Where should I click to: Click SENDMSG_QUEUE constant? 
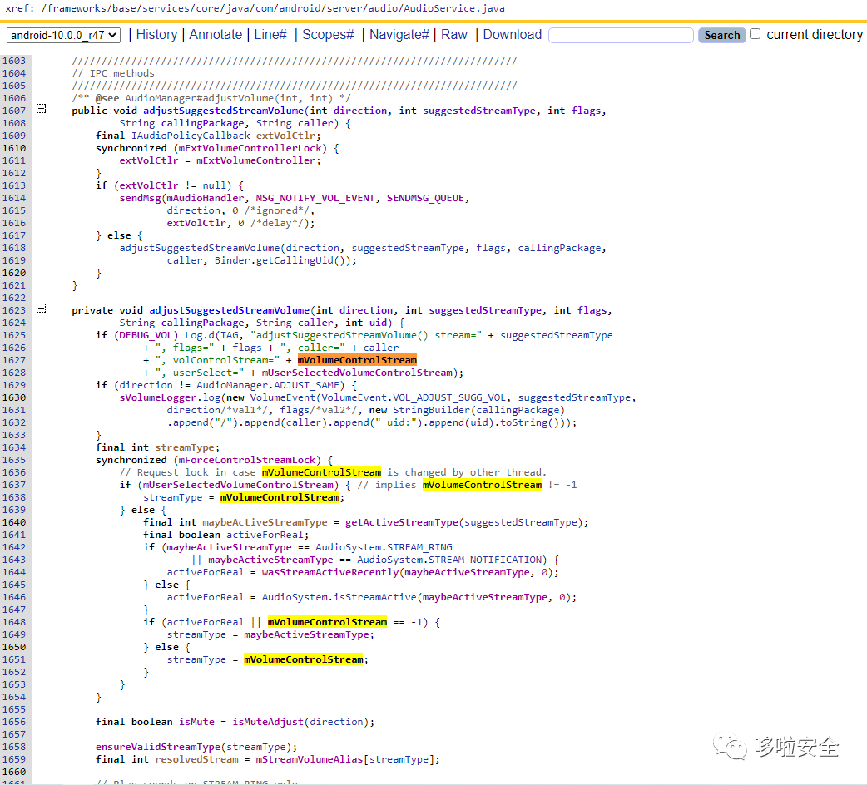(x=425, y=198)
